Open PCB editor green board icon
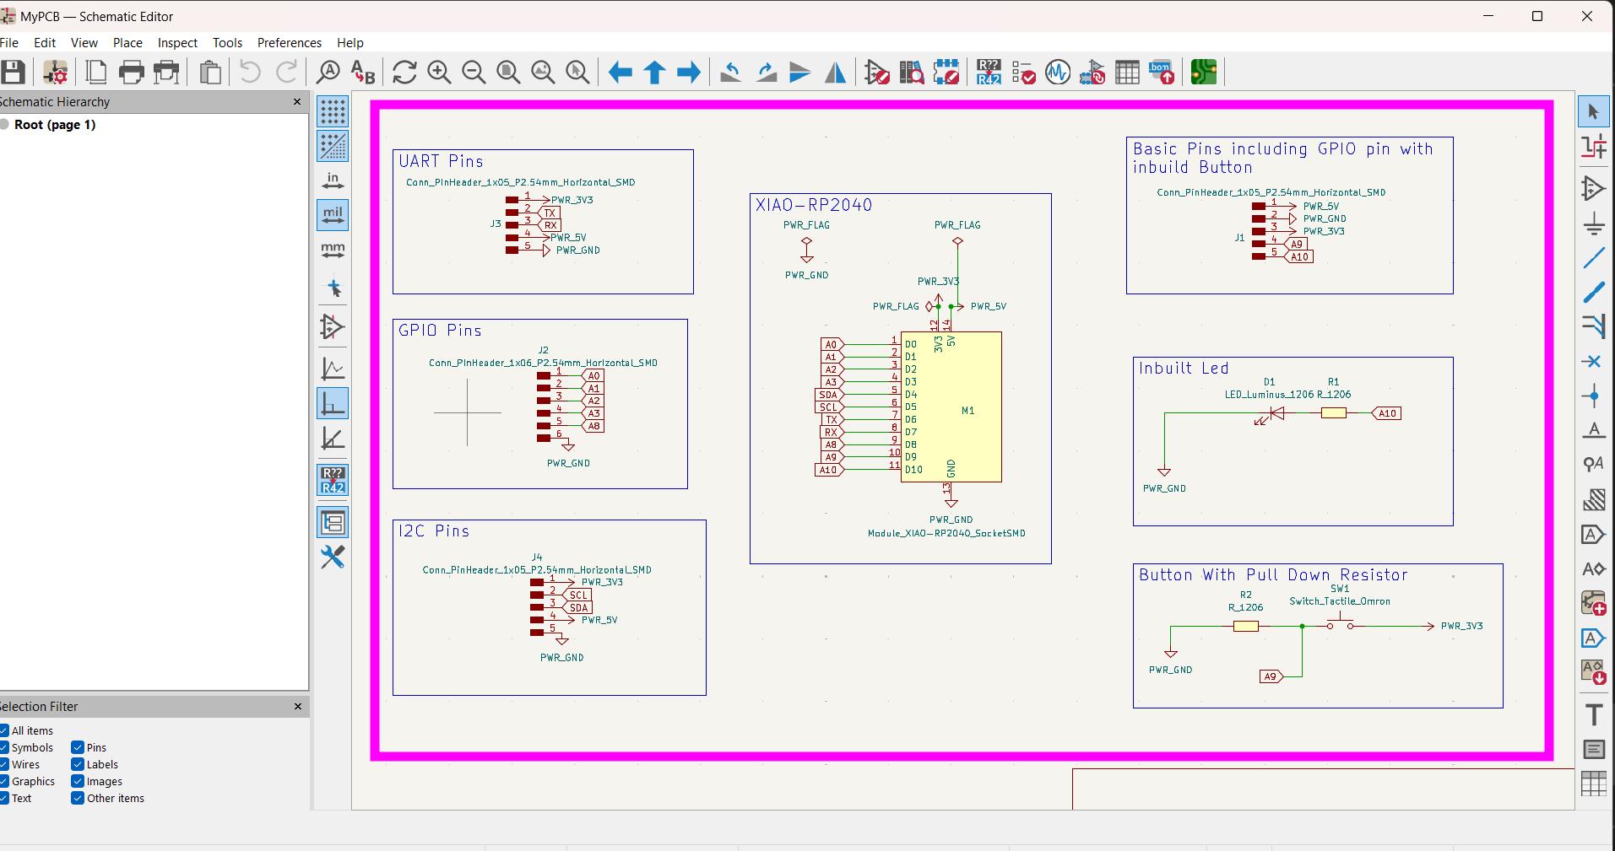 (x=1204, y=73)
